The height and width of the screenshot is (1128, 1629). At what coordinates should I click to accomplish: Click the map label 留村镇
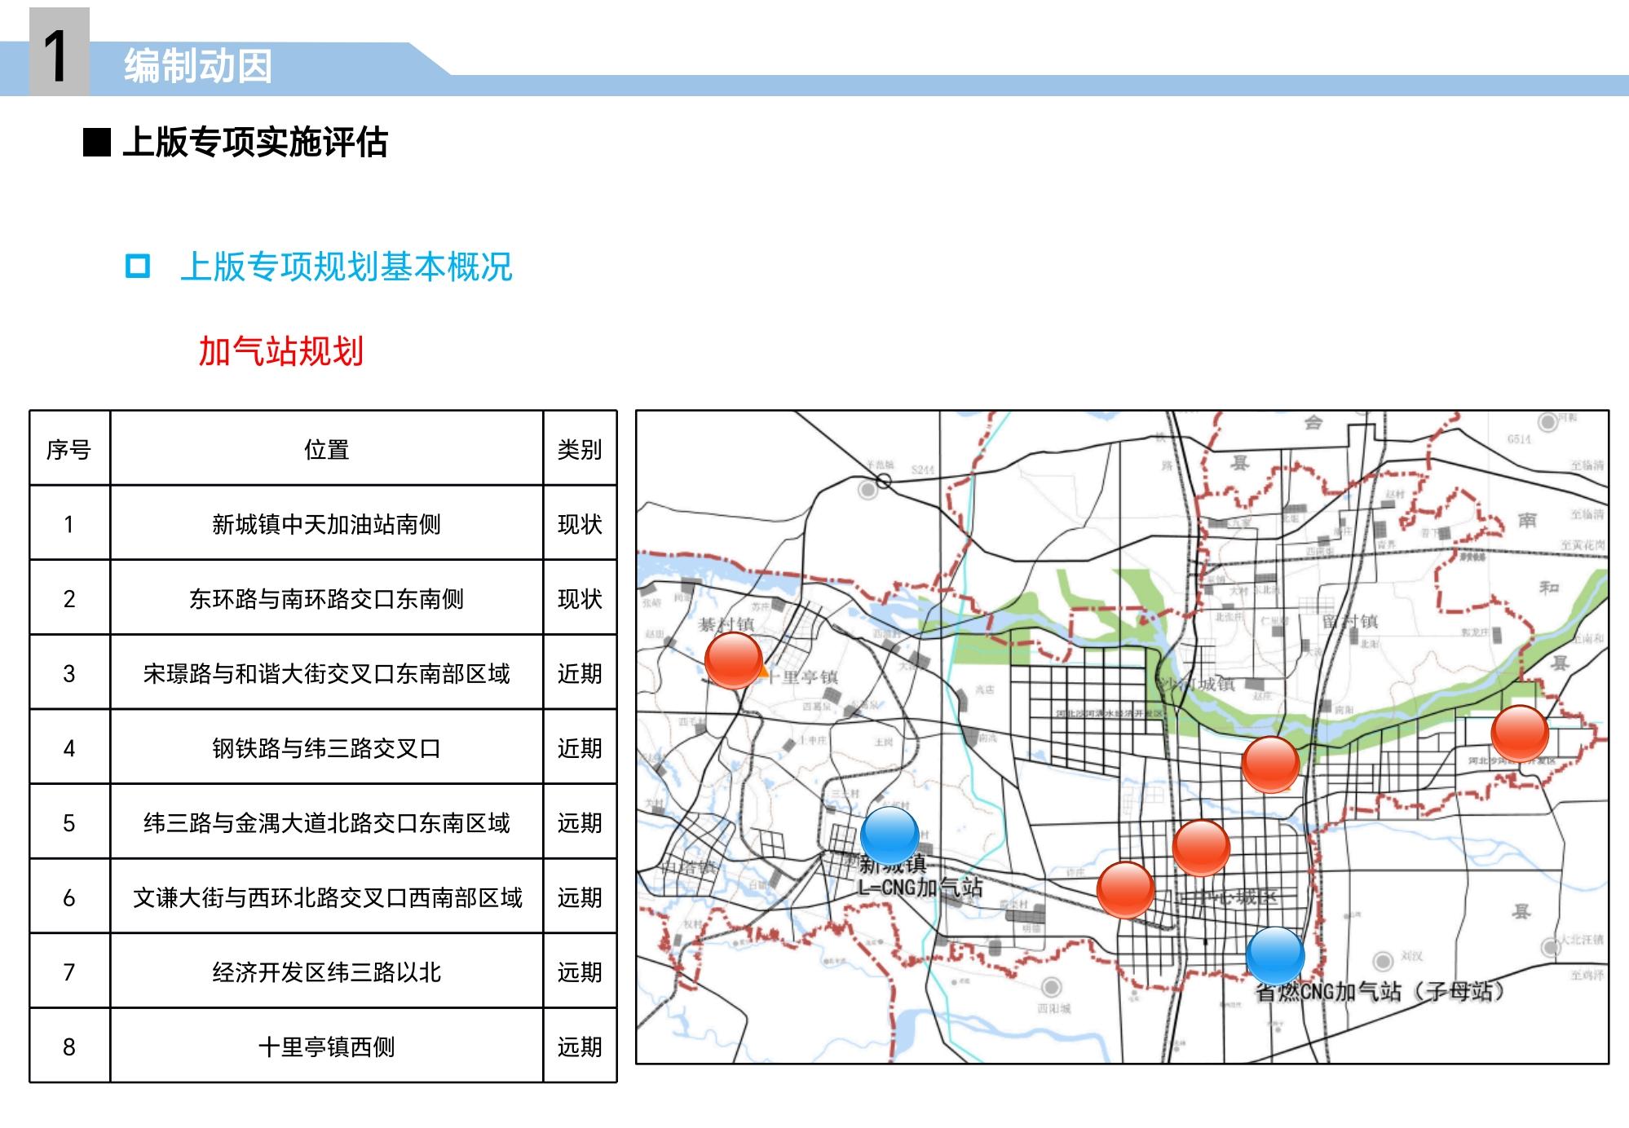point(1350,621)
